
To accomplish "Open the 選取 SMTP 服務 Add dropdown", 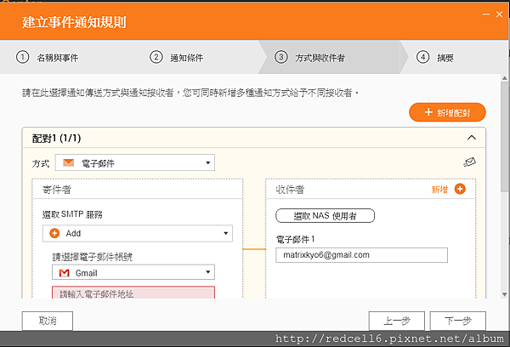I will pos(138,232).
